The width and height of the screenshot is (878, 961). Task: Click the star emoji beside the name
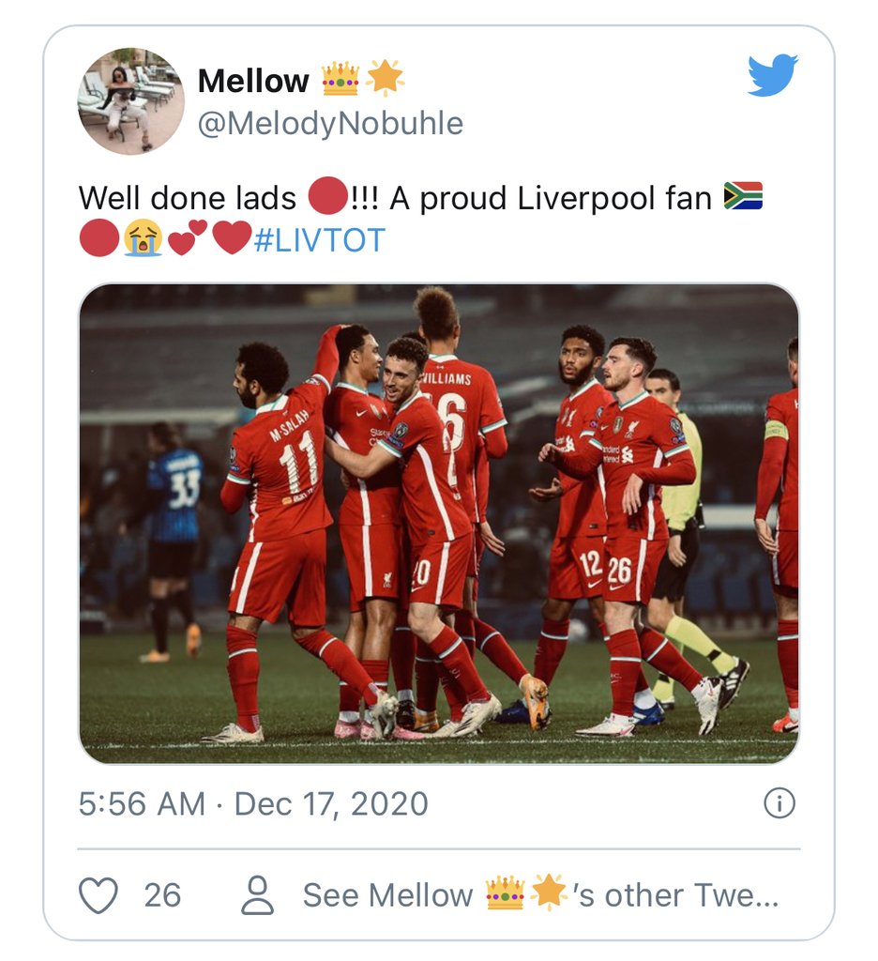click(x=385, y=78)
